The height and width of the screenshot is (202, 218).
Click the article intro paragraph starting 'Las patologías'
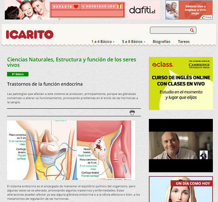pos(73,98)
